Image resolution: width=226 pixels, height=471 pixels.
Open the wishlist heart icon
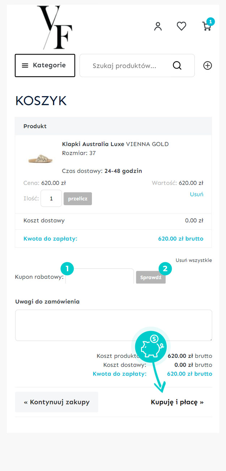181,26
